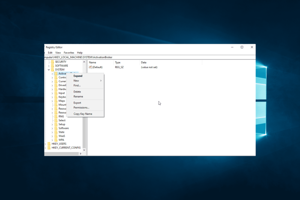Screen dimensions: 300x200
Task: Choose Delete in the context menu
Action: pyautogui.click(x=85, y=92)
